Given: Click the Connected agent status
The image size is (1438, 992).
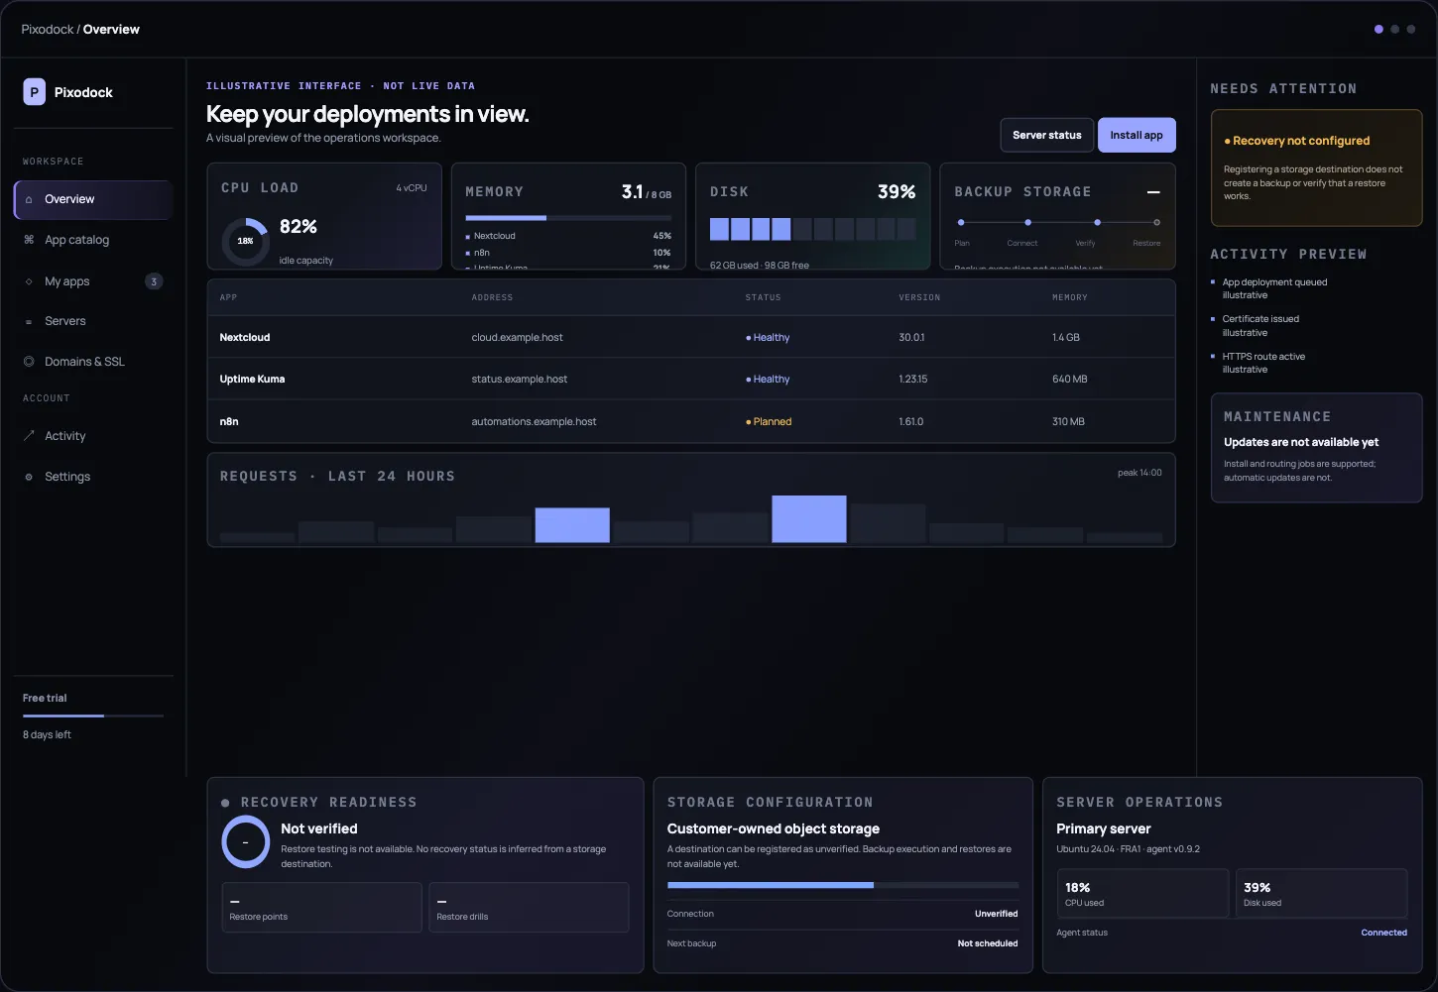Looking at the screenshot, I should (x=1383, y=933).
